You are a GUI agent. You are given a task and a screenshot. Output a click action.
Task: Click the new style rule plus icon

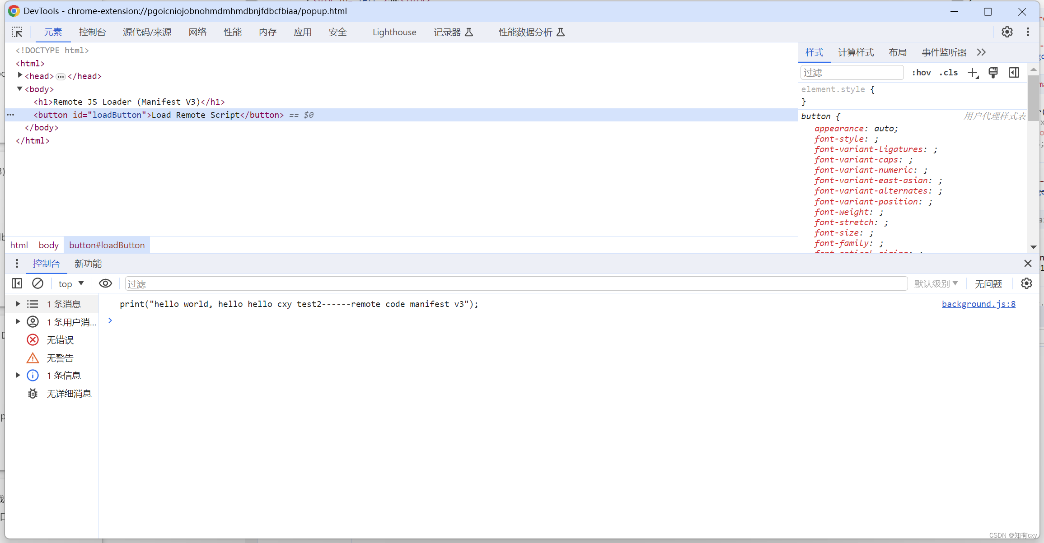point(973,73)
